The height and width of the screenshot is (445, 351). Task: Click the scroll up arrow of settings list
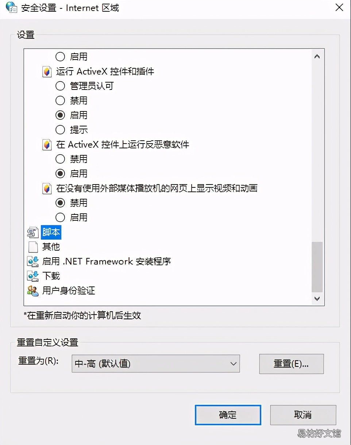coord(317,57)
